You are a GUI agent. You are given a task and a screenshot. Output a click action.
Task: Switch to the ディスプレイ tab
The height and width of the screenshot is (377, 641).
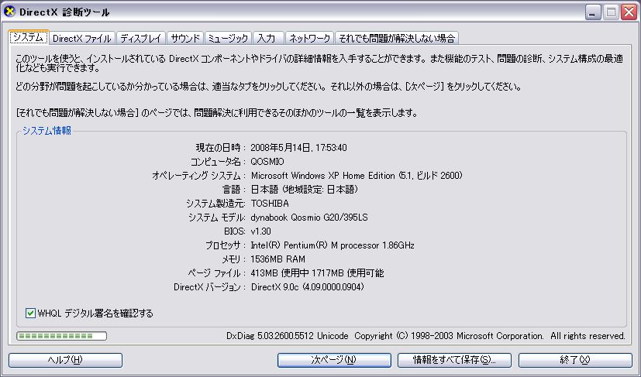pyautogui.click(x=141, y=39)
